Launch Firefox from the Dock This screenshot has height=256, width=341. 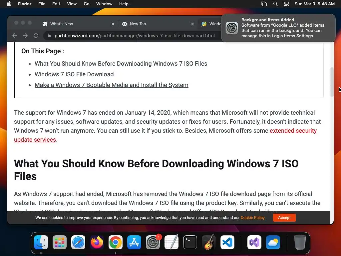97,242
